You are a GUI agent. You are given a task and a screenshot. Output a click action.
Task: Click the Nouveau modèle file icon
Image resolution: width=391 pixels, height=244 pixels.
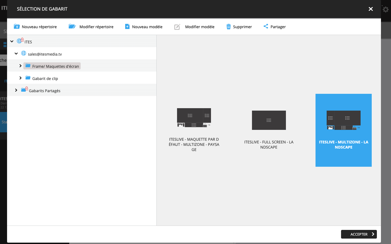tap(127, 26)
